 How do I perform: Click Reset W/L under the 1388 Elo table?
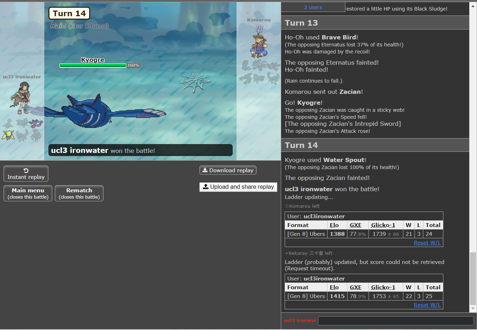(427, 243)
